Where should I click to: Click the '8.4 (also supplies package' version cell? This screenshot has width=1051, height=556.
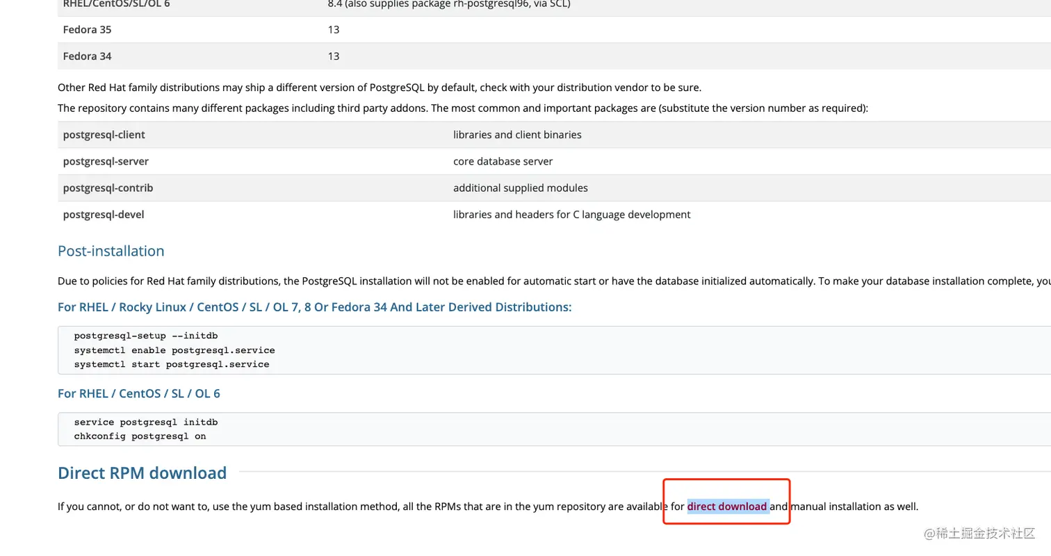point(449,4)
